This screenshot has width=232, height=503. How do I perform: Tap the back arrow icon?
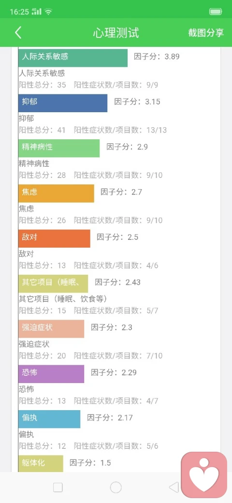[18, 33]
